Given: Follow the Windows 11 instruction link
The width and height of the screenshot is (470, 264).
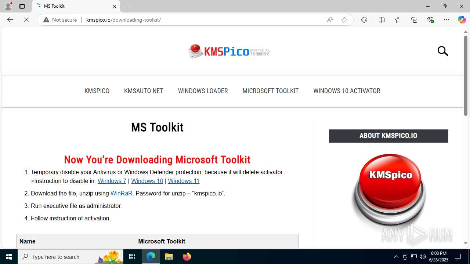Looking at the screenshot, I should pyautogui.click(x=184, y=181).
